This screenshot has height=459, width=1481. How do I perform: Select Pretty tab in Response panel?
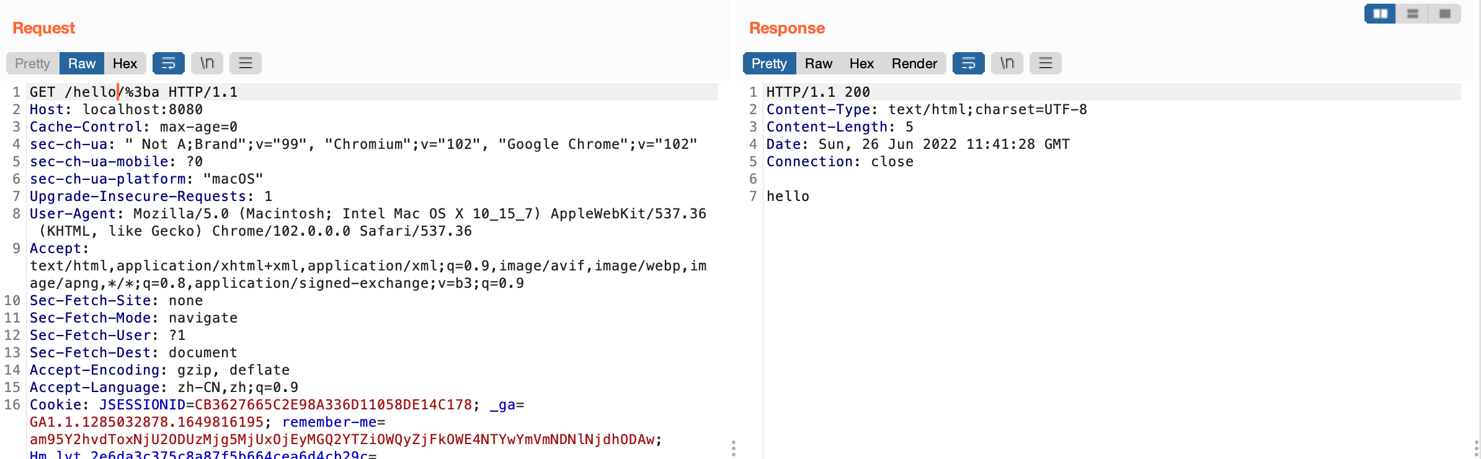[x=769, y=63]
